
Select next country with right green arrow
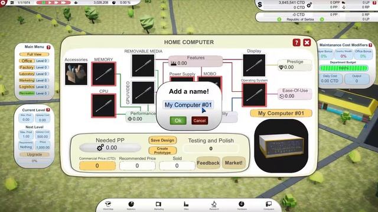(322, 19)
